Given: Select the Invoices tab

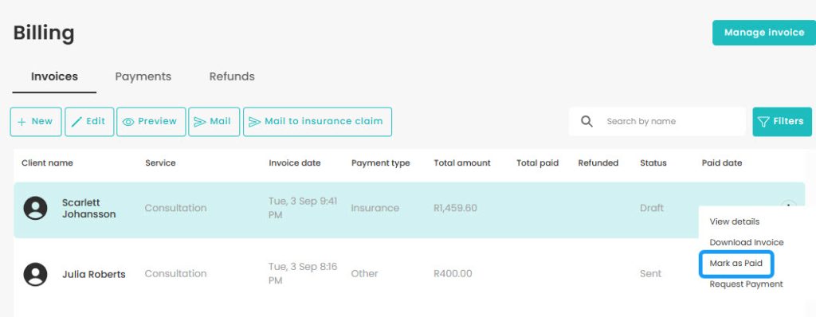Looking at the screenshot, I should pos(55,76).
